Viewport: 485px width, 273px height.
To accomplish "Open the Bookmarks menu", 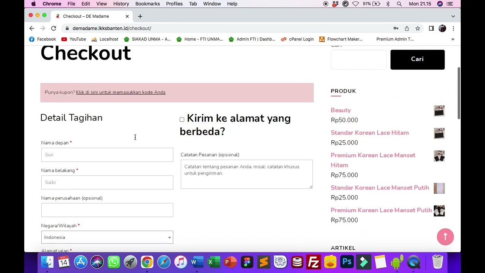I will [147, 4].
